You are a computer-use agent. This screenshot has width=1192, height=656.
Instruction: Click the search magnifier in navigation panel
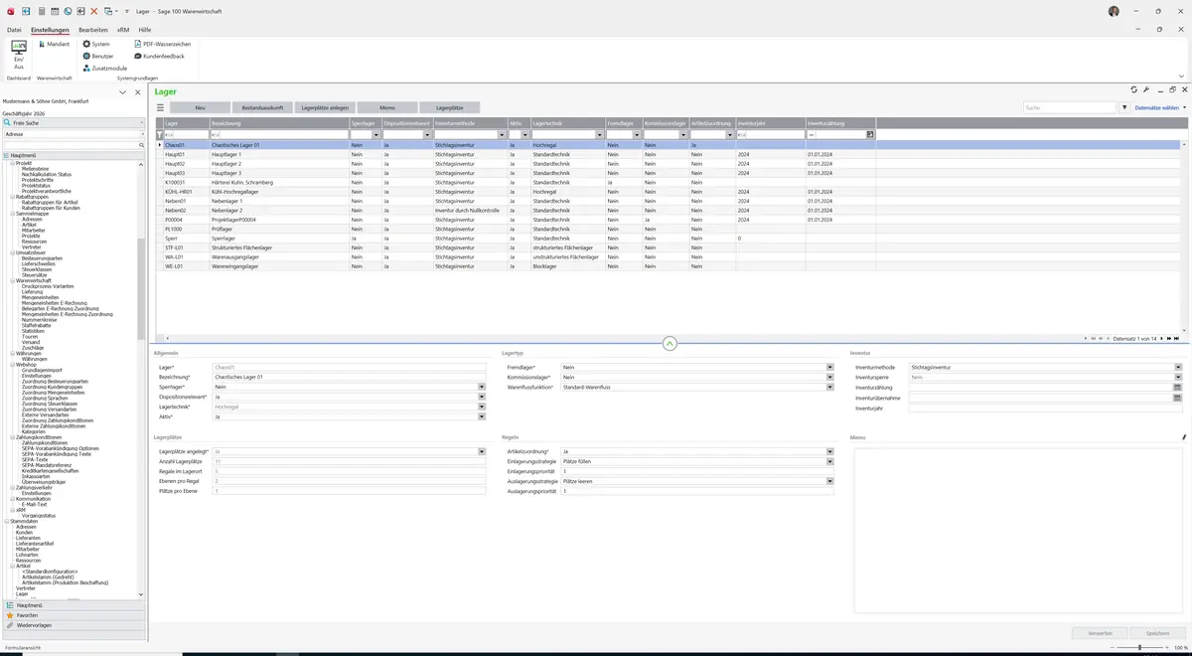click(x=142, y=145)
